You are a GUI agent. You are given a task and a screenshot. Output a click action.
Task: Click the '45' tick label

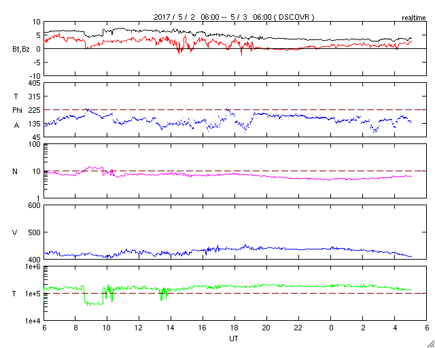(x=36, y=137)
